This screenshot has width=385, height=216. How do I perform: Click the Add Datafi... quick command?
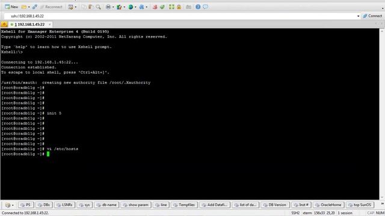(x=215, y=205)
